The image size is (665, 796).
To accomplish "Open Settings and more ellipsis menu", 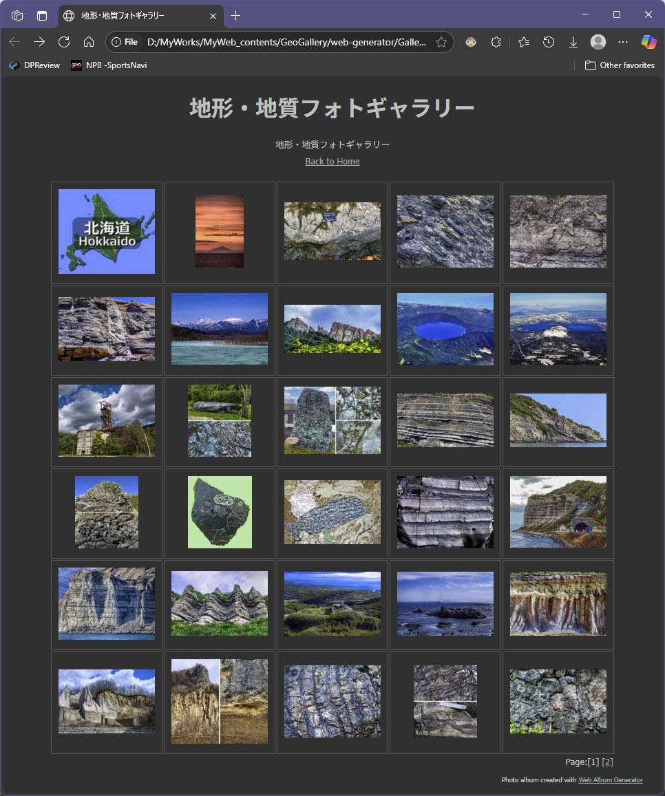I will (x=623, y=42).
